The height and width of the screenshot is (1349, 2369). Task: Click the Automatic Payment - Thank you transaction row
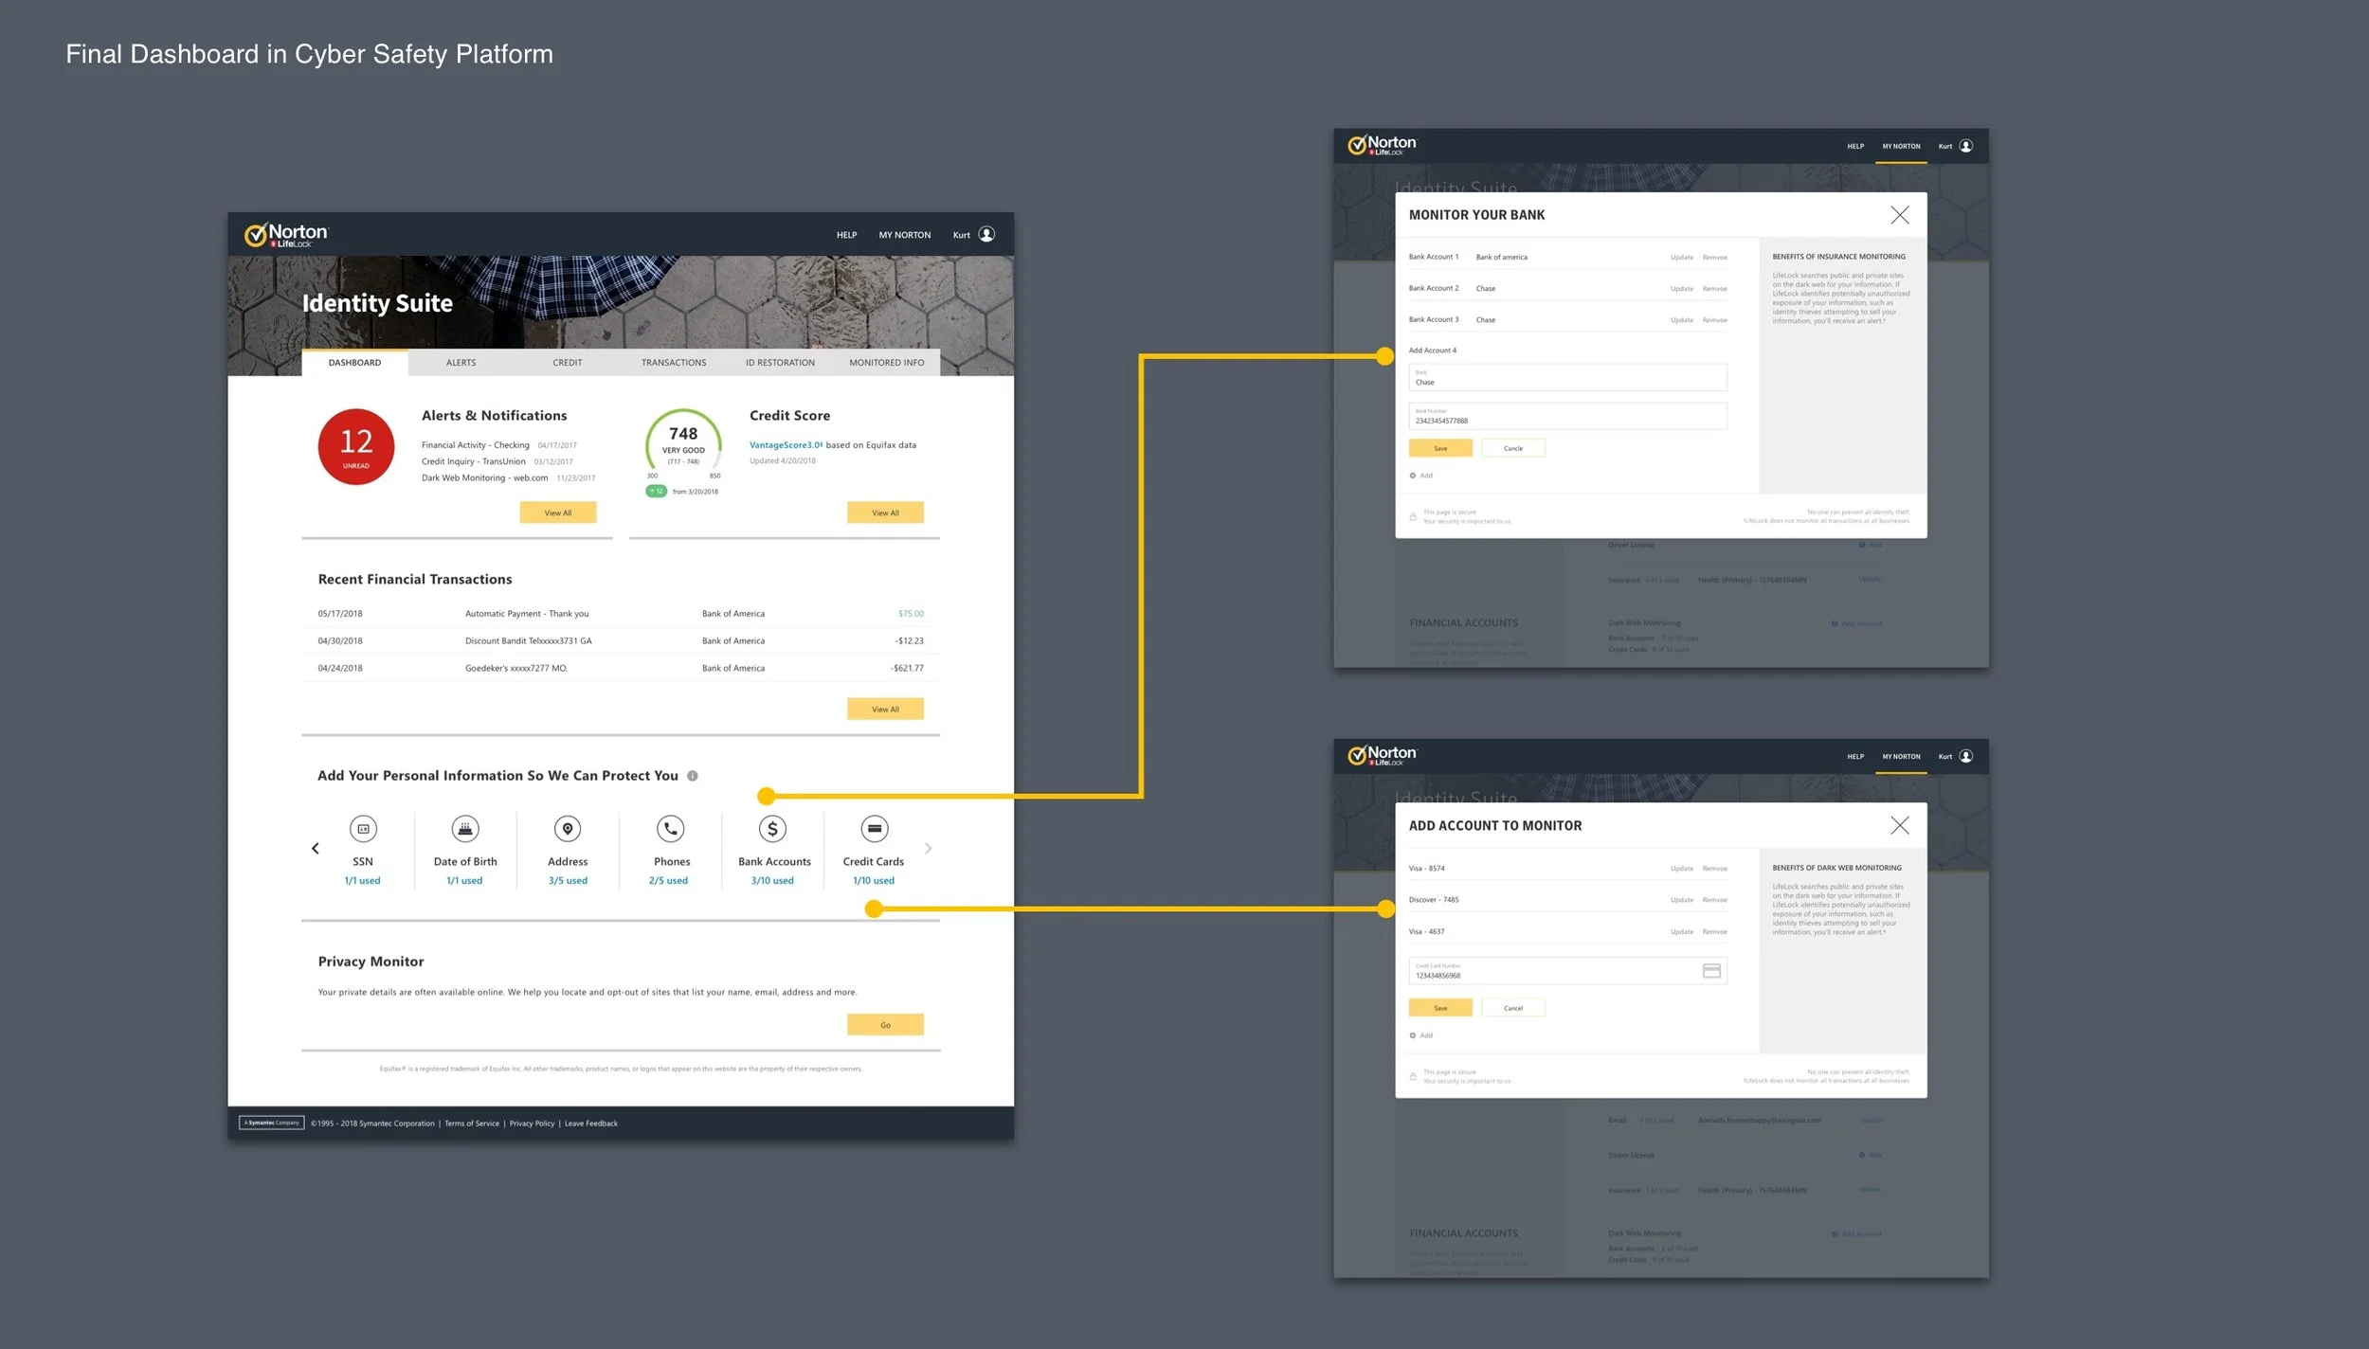(621, 614)
